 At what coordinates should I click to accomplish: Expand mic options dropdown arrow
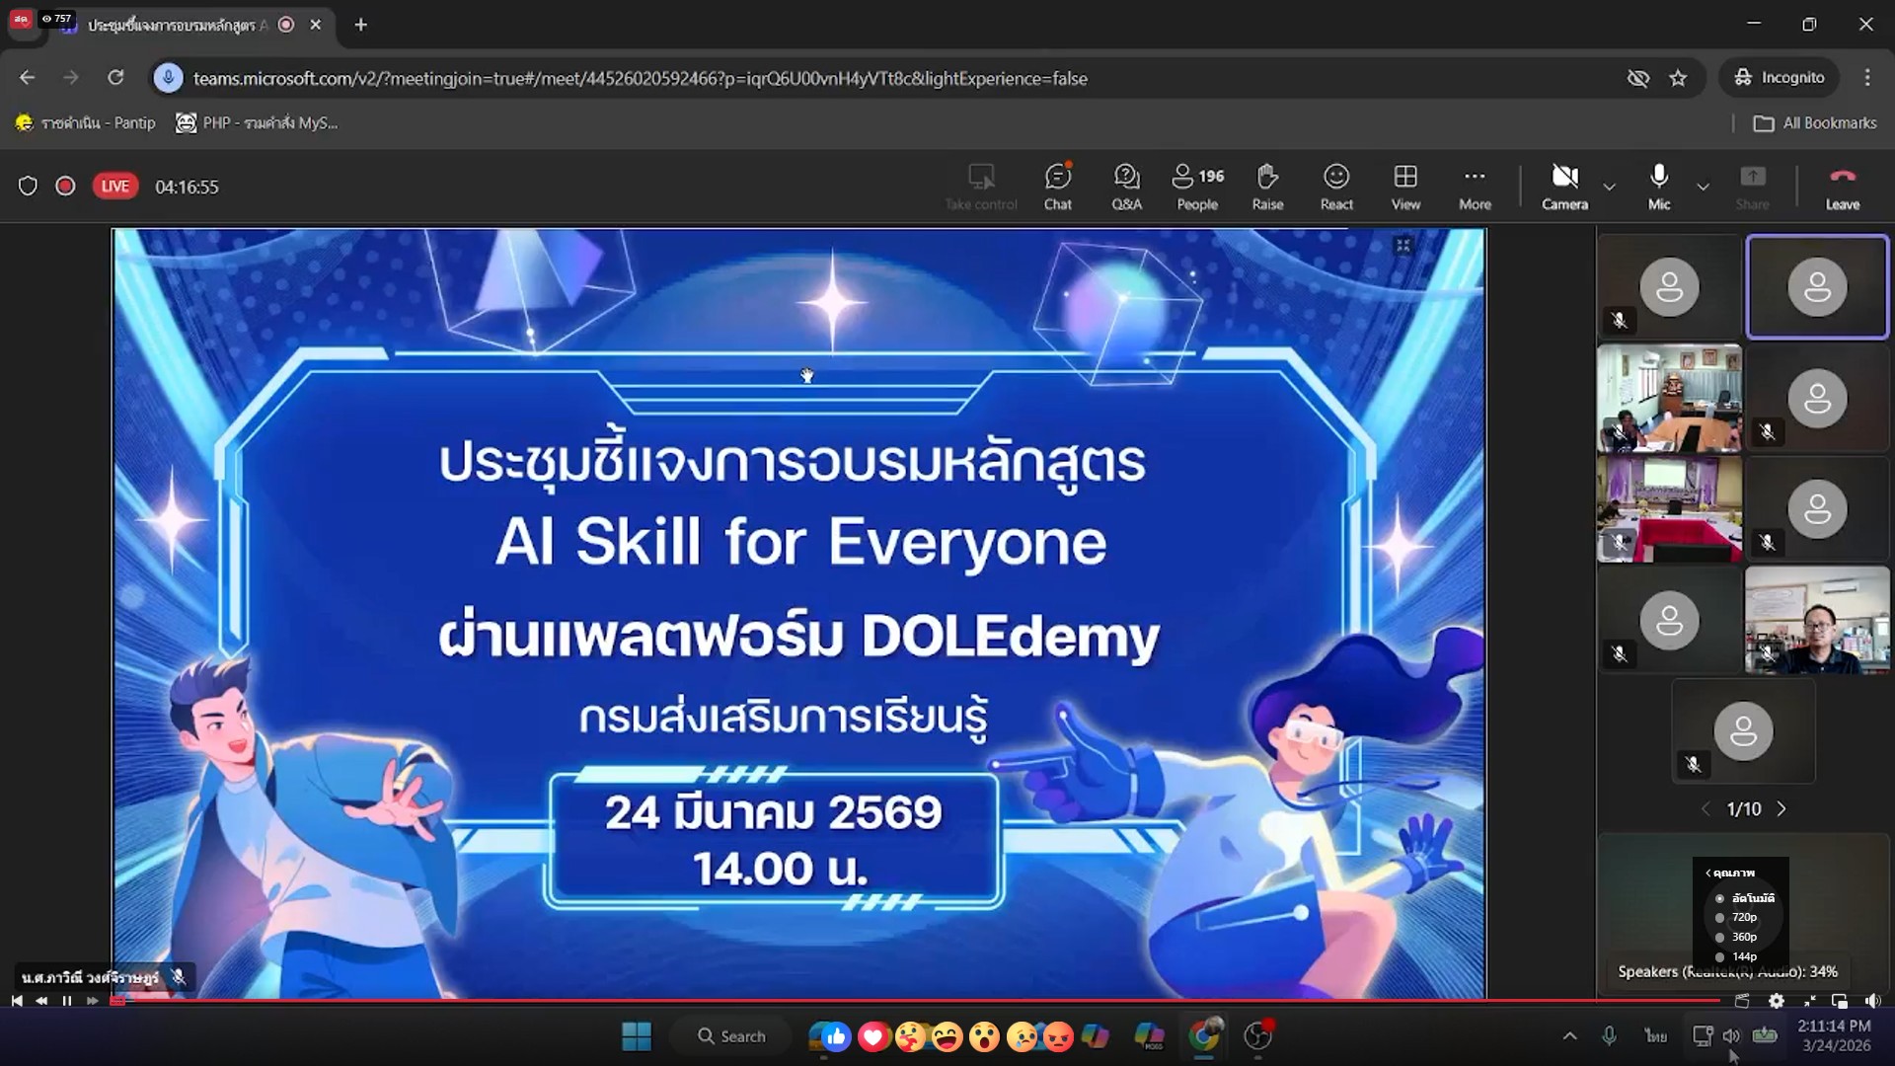[x=1704, y=187]
